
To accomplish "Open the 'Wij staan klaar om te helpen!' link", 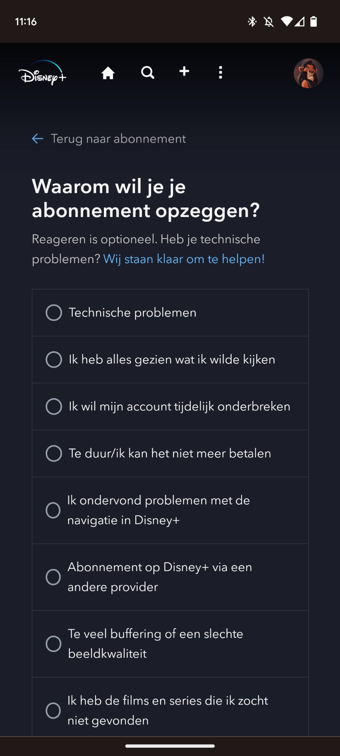I will [184, 259].
